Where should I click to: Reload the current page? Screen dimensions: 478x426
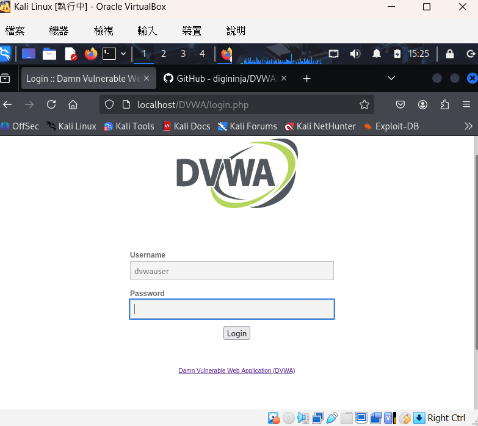click(51, 104)
